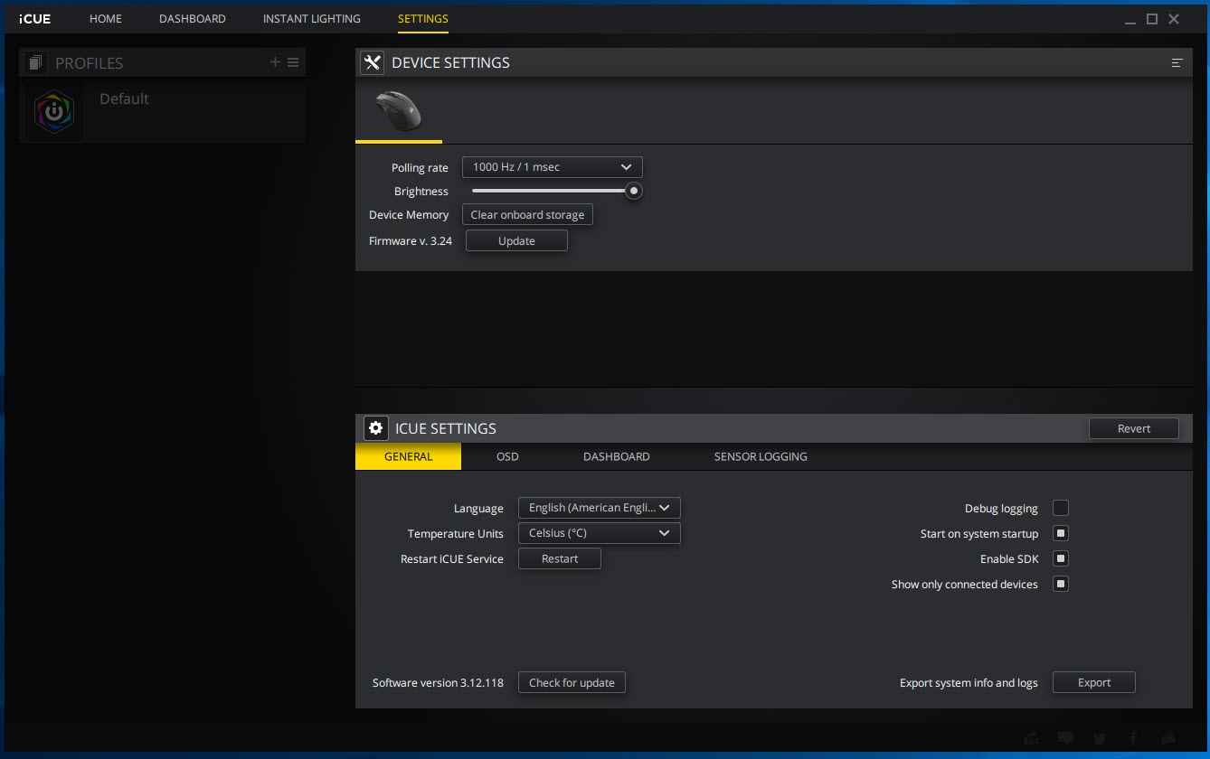Select the Default profile name

point(124,98)
